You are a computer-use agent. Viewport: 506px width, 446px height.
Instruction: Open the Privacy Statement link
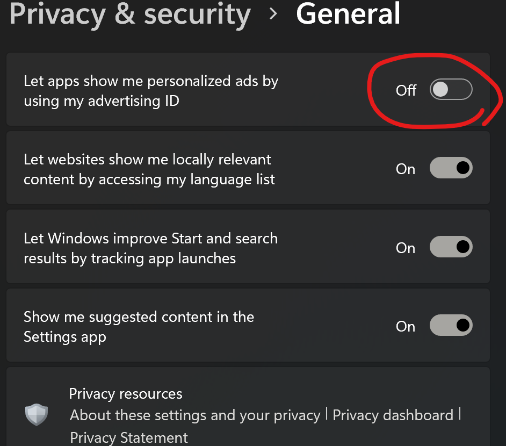(129, 437)
